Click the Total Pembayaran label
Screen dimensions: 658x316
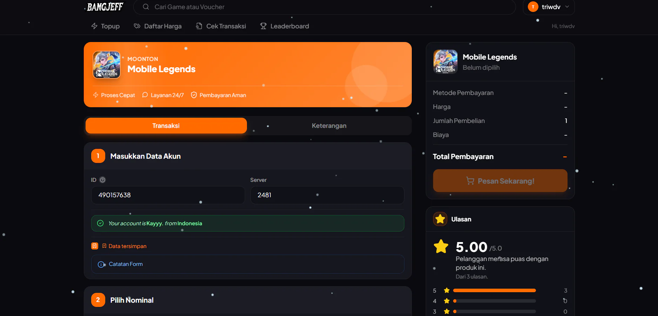pyautogui.click(x=463, y=156)
